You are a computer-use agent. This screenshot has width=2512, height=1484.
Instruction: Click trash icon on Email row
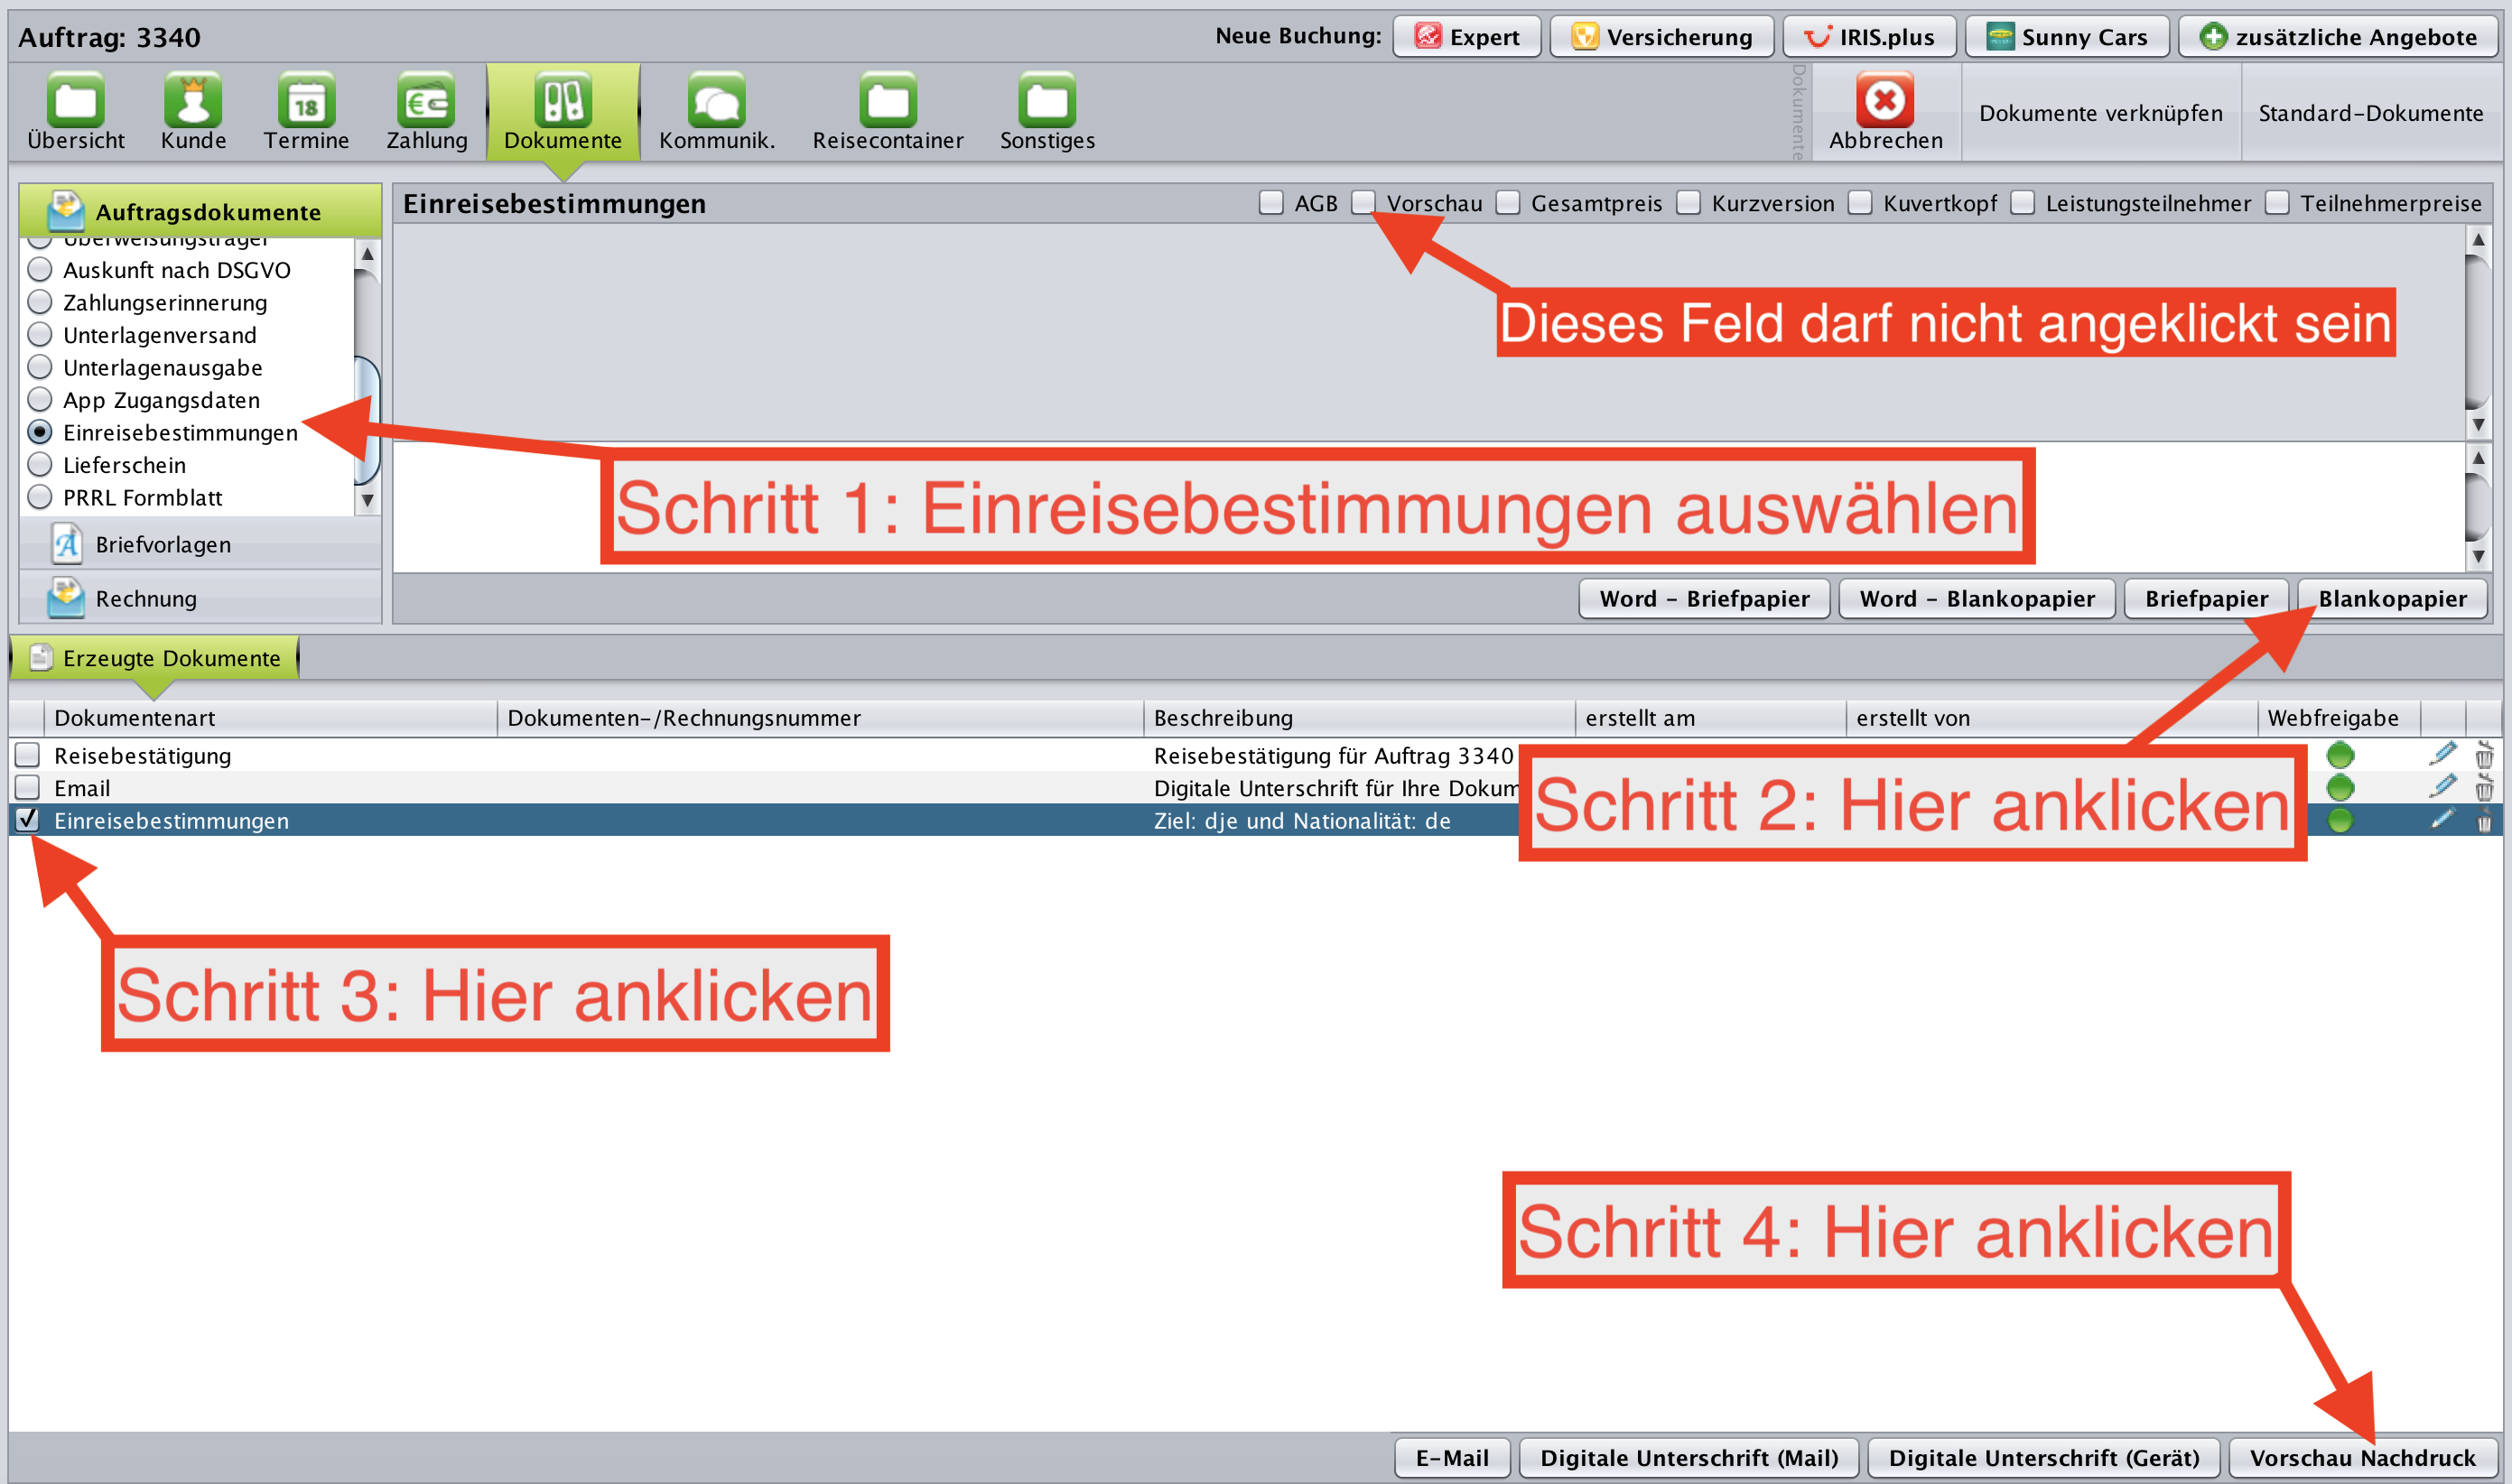[x=2484, y=788]
